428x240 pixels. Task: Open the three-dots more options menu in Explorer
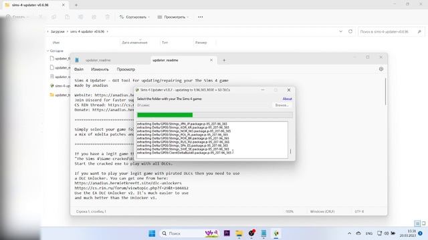click(x=201, y=17)
